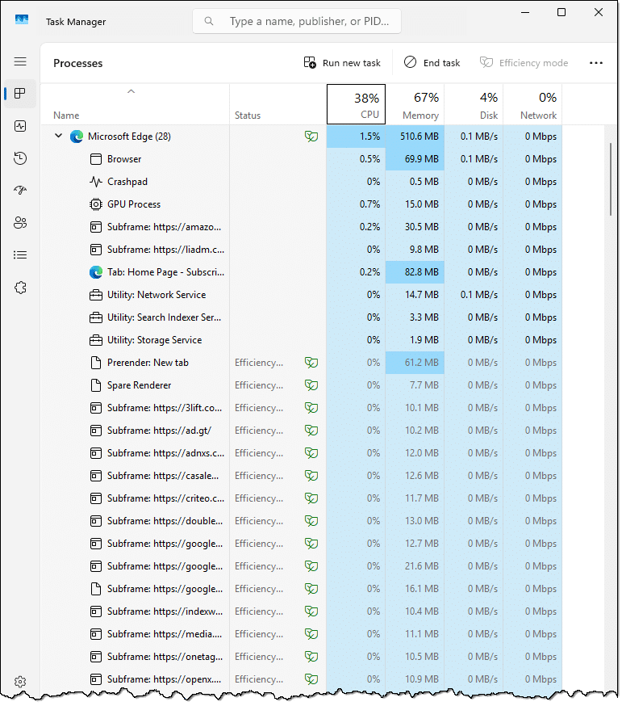Click the Microsoft Edge logo icon
Screen dimensions: 622x706
pos(77,137)
